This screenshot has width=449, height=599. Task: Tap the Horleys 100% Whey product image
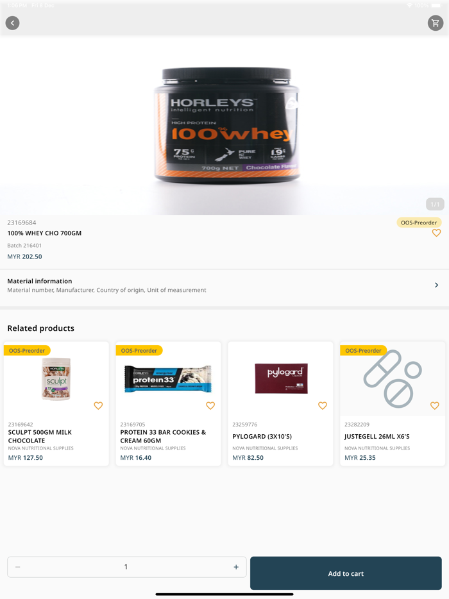point(226,125)
